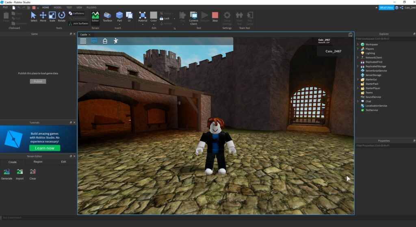This screenshot has height=227, width=416.
Task: Select TestService in the Explorer
Action: pos(372,110)
